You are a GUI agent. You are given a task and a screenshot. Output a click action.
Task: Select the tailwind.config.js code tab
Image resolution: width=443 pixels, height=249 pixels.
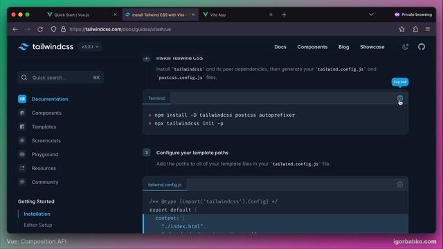point(165,185)
